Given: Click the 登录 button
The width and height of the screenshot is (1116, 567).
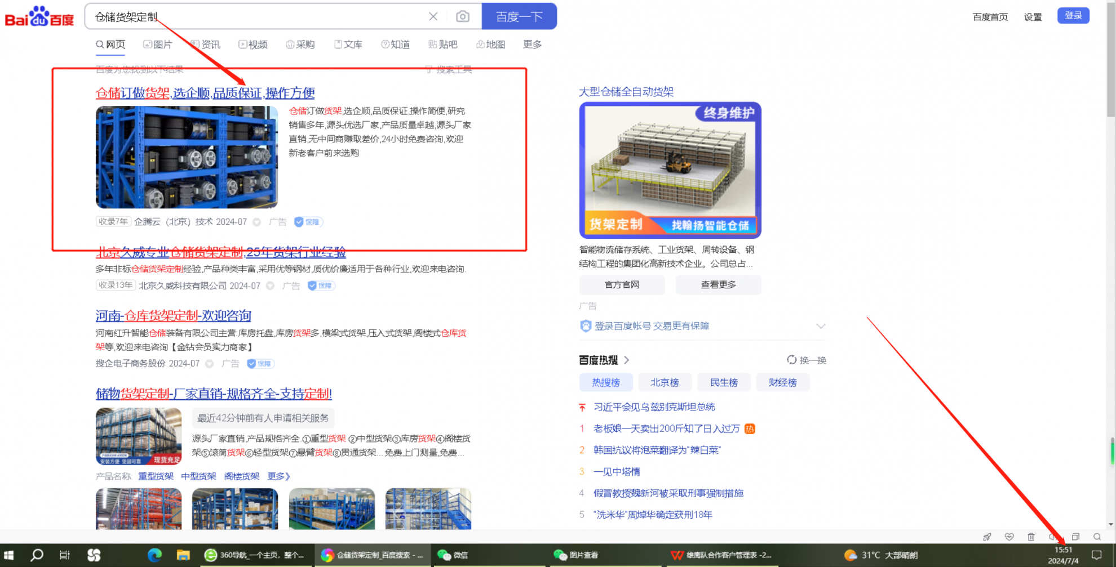Looking at the screenshot, I should coord(1073,16).
